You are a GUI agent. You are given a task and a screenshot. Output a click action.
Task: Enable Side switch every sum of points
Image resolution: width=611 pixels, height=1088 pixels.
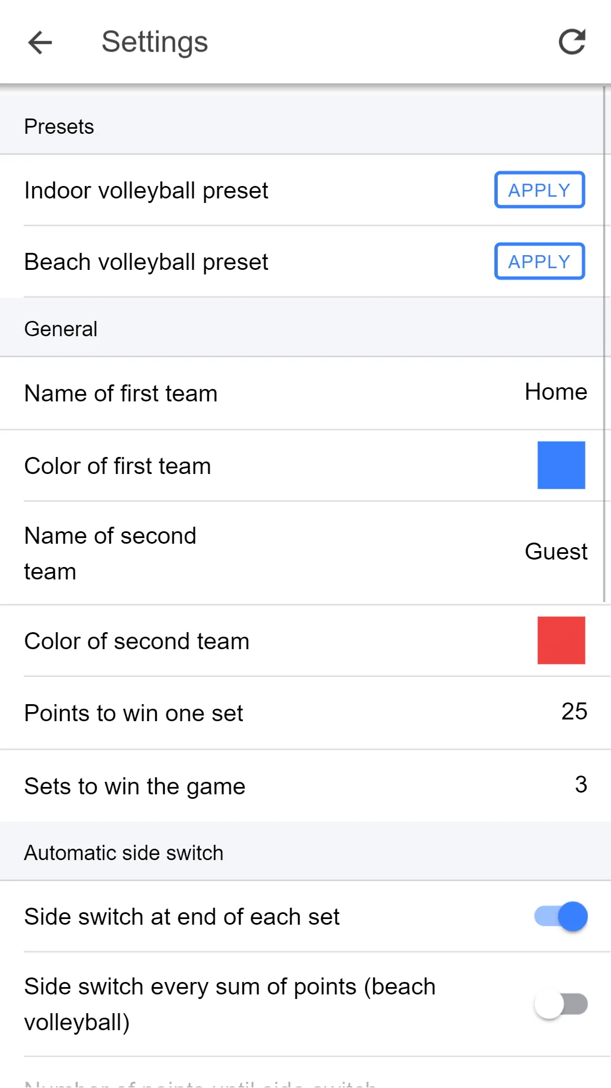point(561,1004)
